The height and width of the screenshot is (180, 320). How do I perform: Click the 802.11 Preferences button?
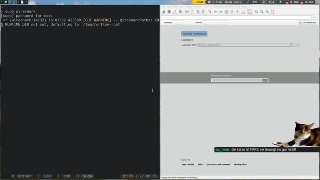307,22
